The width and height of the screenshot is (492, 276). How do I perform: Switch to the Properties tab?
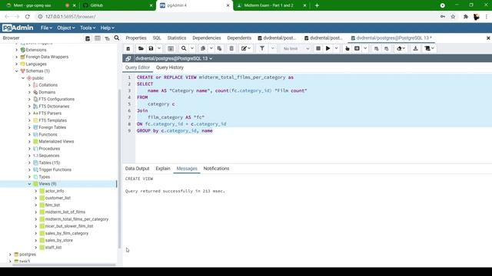[136, 38]
